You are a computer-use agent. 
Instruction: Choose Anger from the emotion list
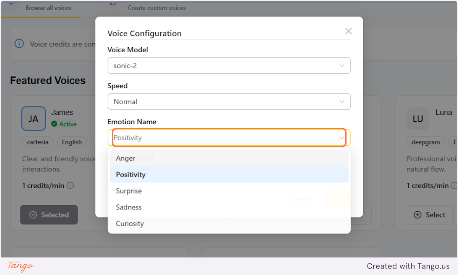click(229, 158)
